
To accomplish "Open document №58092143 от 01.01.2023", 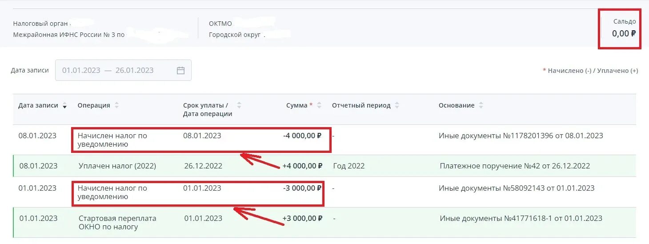I will (516, 188).
